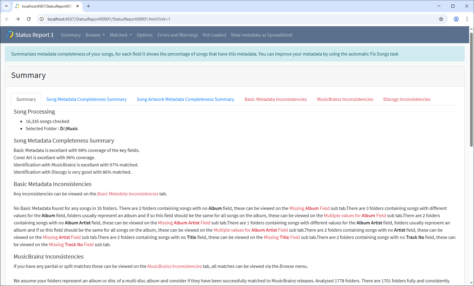
Task: Follow italic Basic Metadata Inconsistencies link
Action: 128,194
